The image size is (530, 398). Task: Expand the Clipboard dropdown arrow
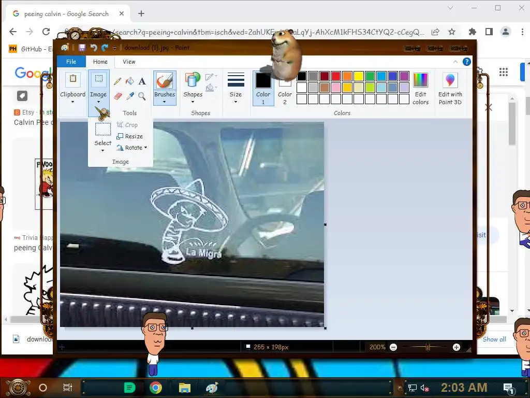point(72,102)
